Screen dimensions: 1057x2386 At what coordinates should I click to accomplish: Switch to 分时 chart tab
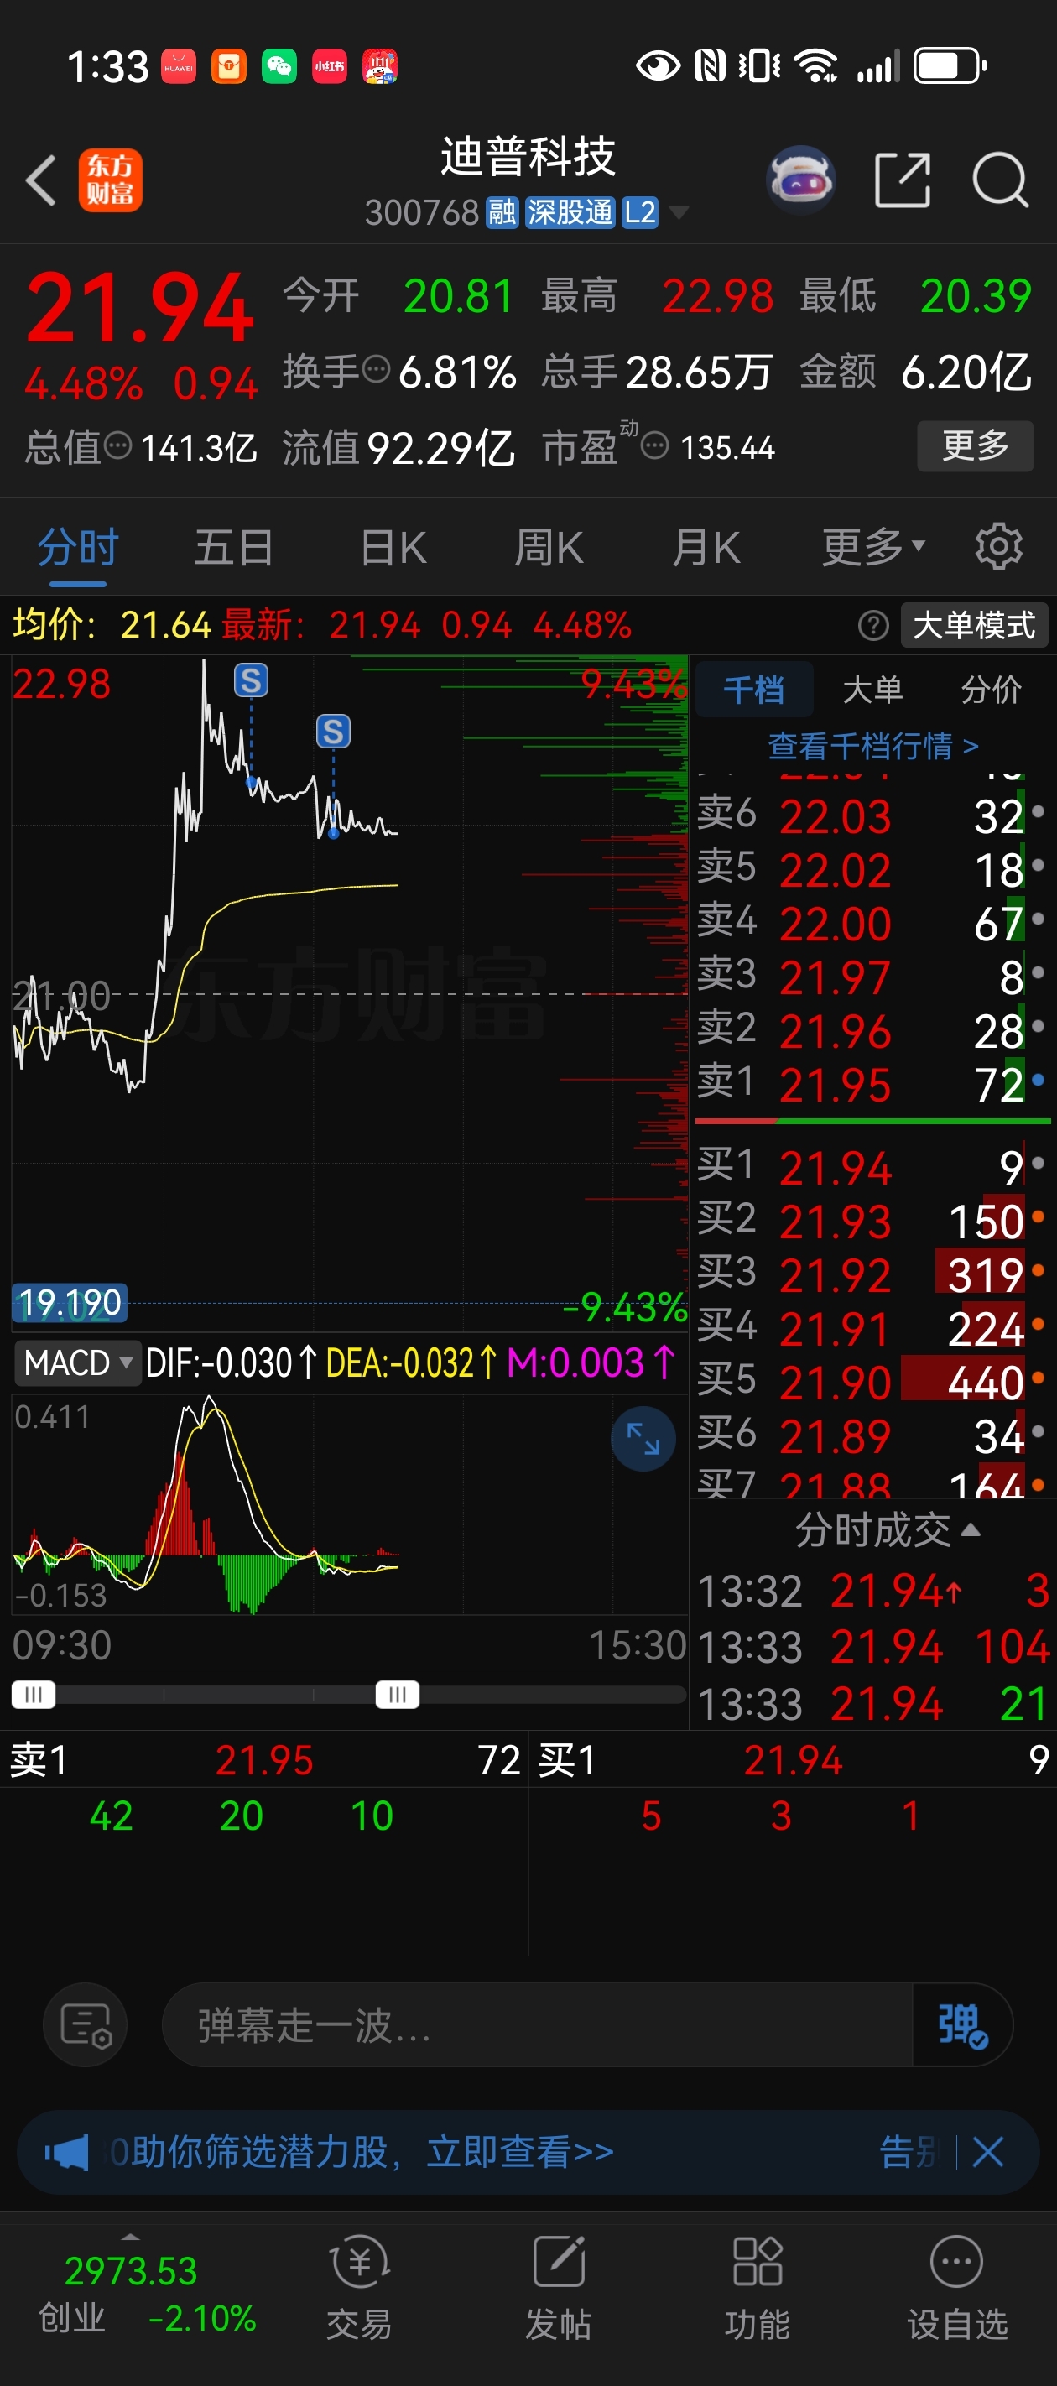tap(78, 546)
